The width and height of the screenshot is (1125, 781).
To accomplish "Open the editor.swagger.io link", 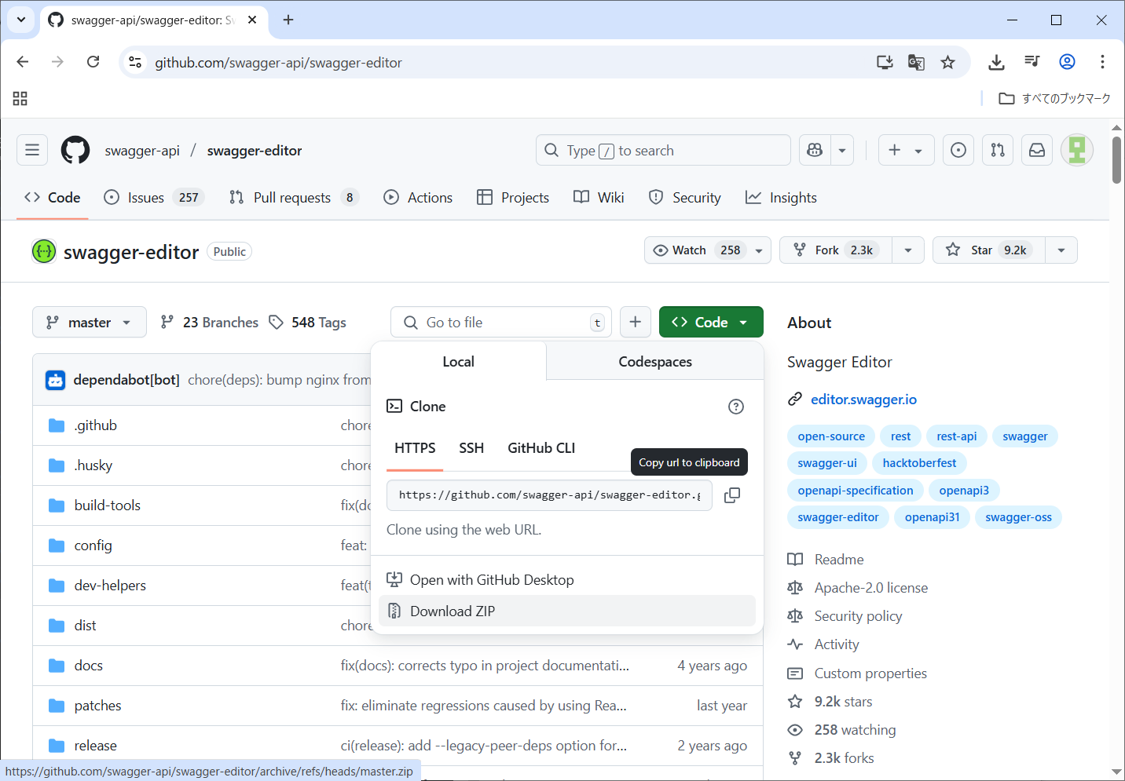I will tap(863, 400).
